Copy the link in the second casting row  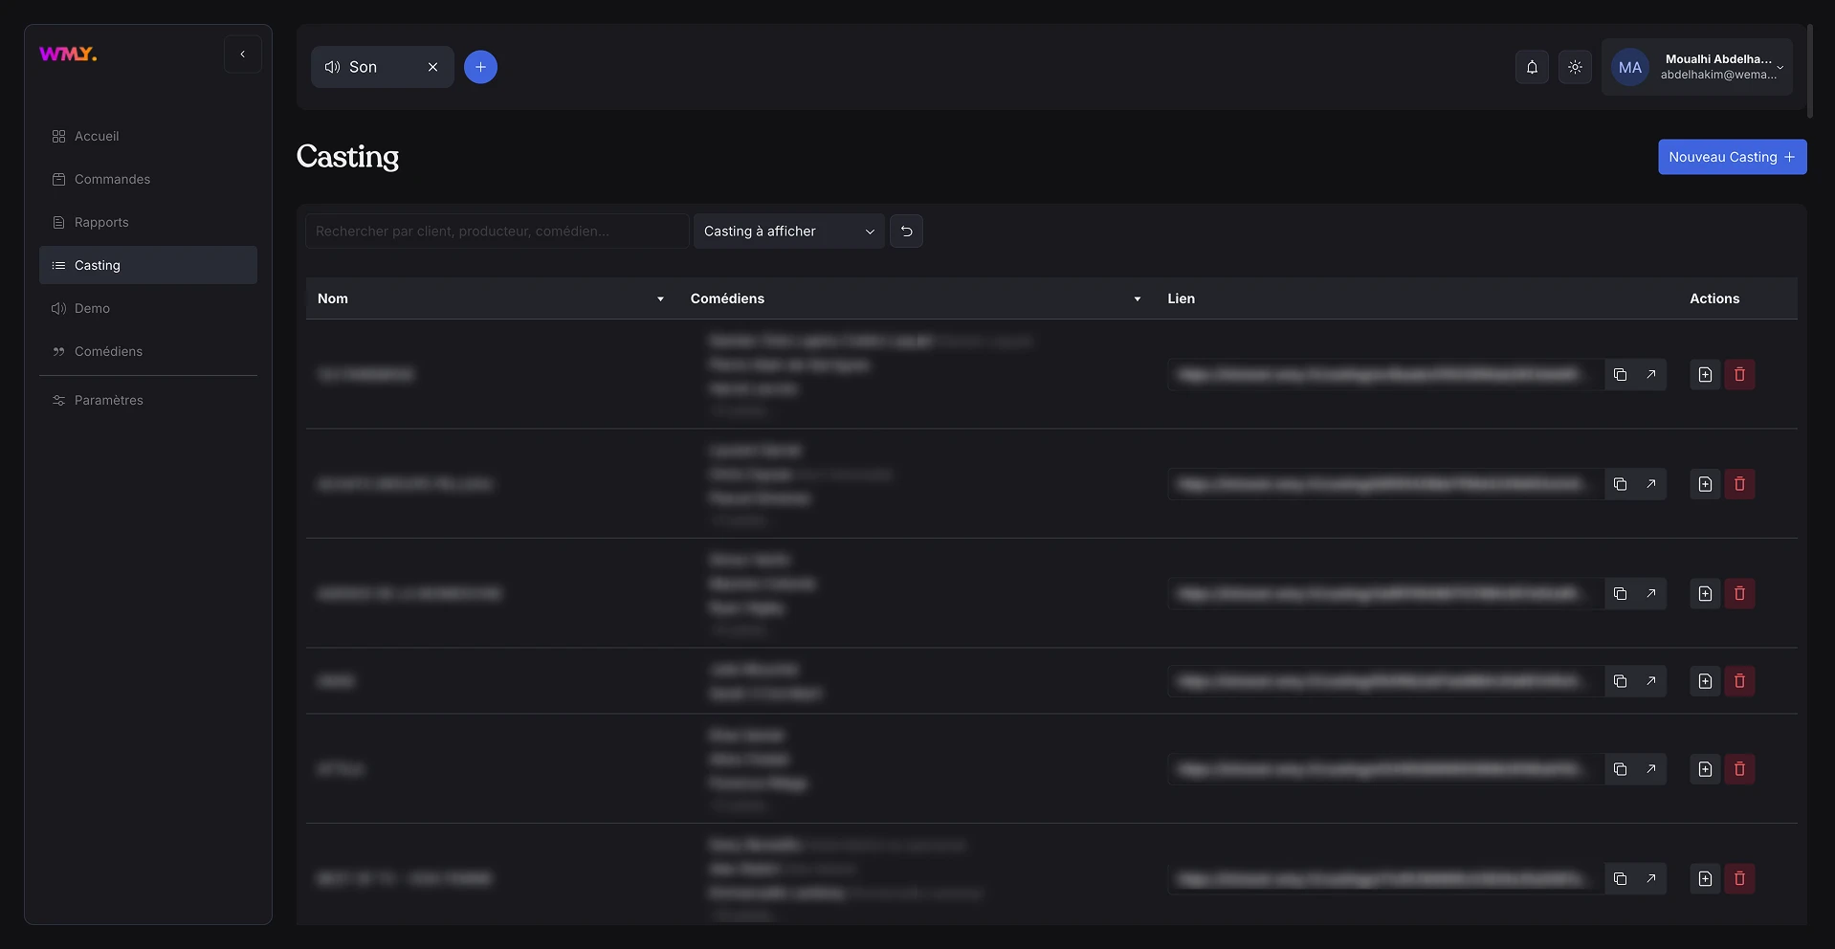pyautogui.click(x=1620, y=484)
